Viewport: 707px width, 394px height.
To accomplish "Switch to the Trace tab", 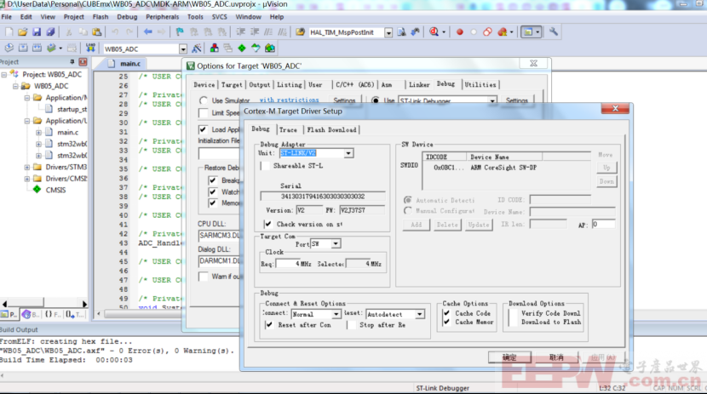I will click(x=288, y=129).
